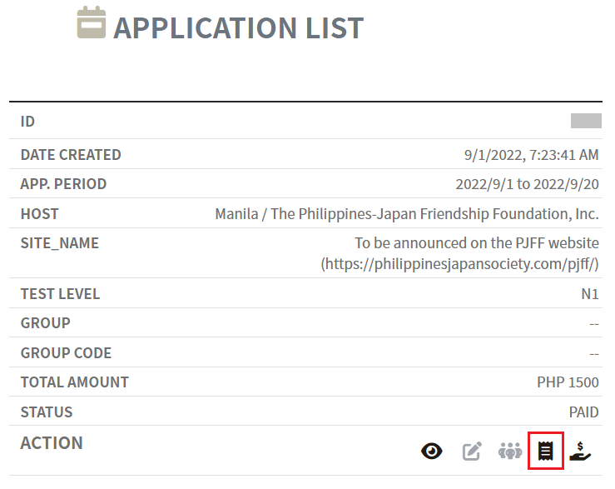Click the PHP 1500 total amount

pyautogui.click(x=568, y=382)
